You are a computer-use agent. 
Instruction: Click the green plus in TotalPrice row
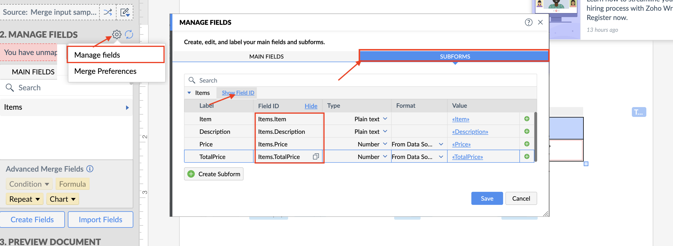pos(527,157)
